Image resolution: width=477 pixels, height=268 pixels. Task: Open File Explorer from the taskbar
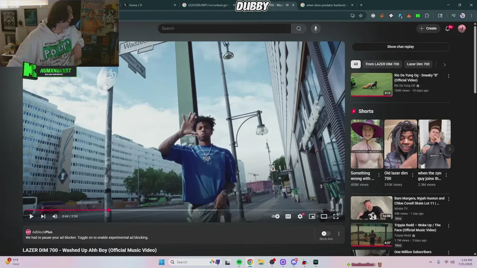[x=261, y=262]
